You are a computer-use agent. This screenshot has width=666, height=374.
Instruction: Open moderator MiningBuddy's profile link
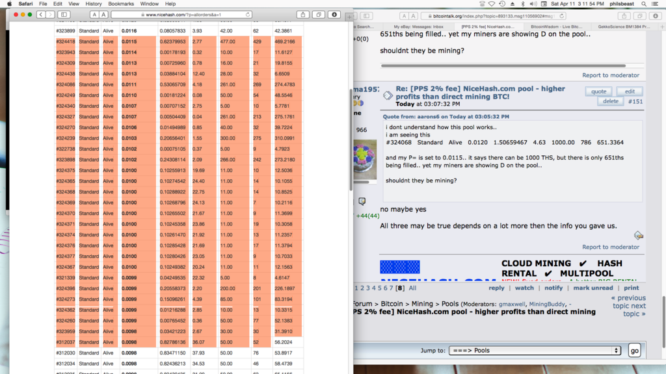[x=546, y=304]
